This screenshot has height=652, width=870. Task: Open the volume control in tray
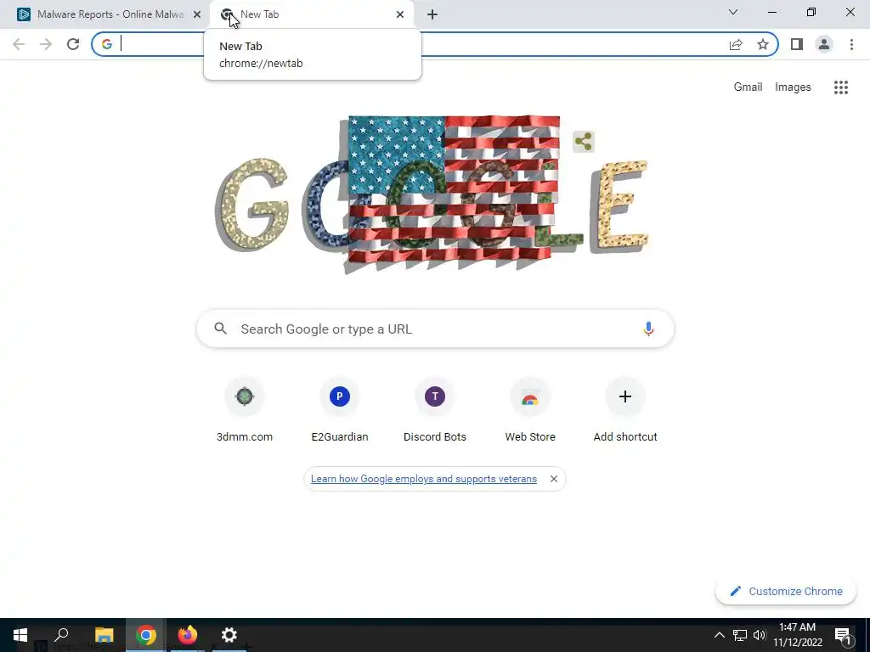[760, 635]
